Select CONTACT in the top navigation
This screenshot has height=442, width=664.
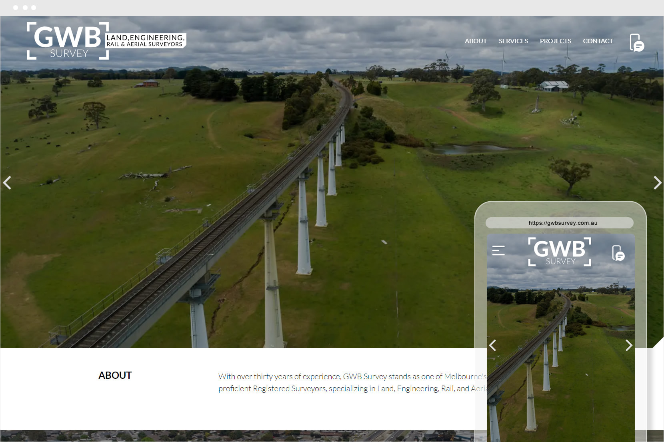tap(598, 41)
